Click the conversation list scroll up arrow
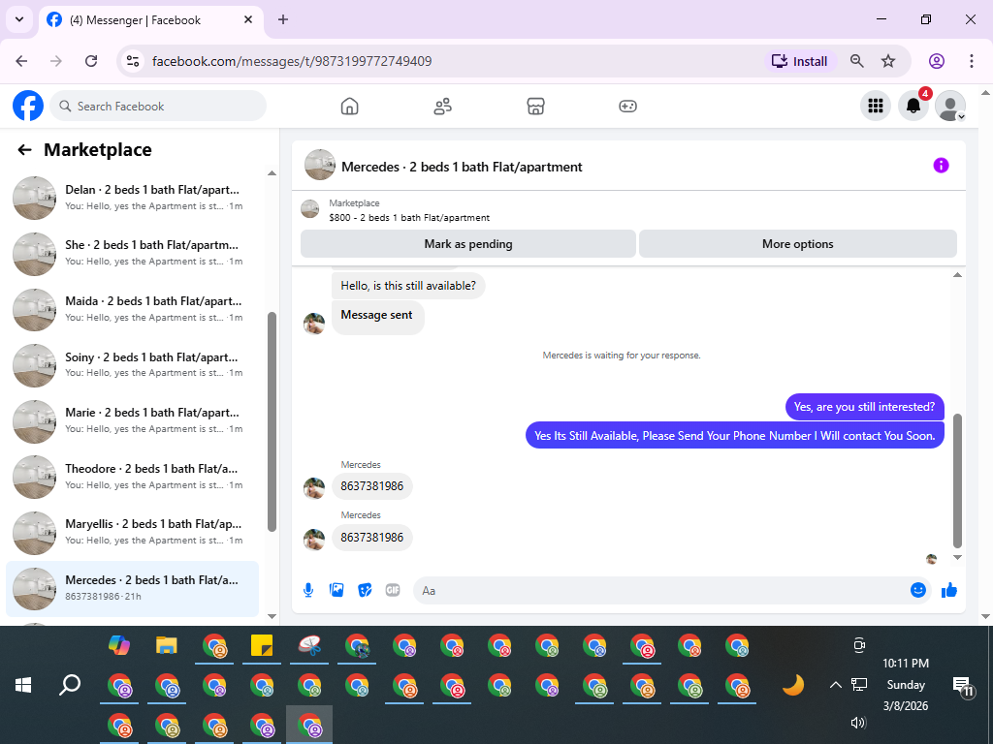The width and height of the screenshot is (993, 744). (x=272, y=173)
